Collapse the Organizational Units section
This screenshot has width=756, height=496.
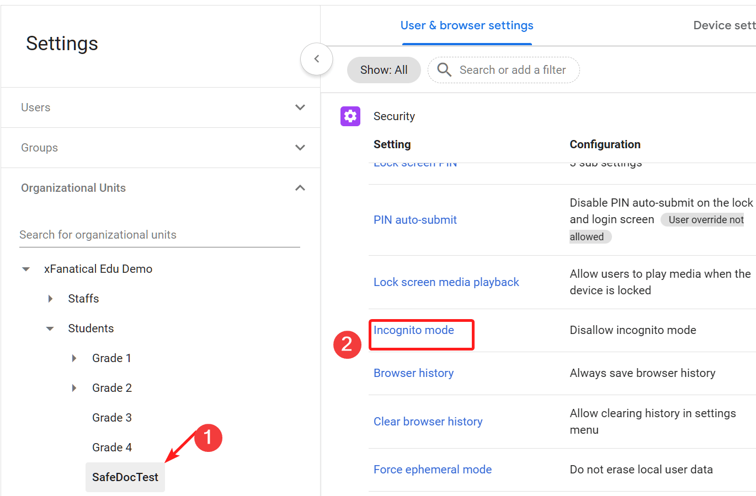[x=300, y=188]
